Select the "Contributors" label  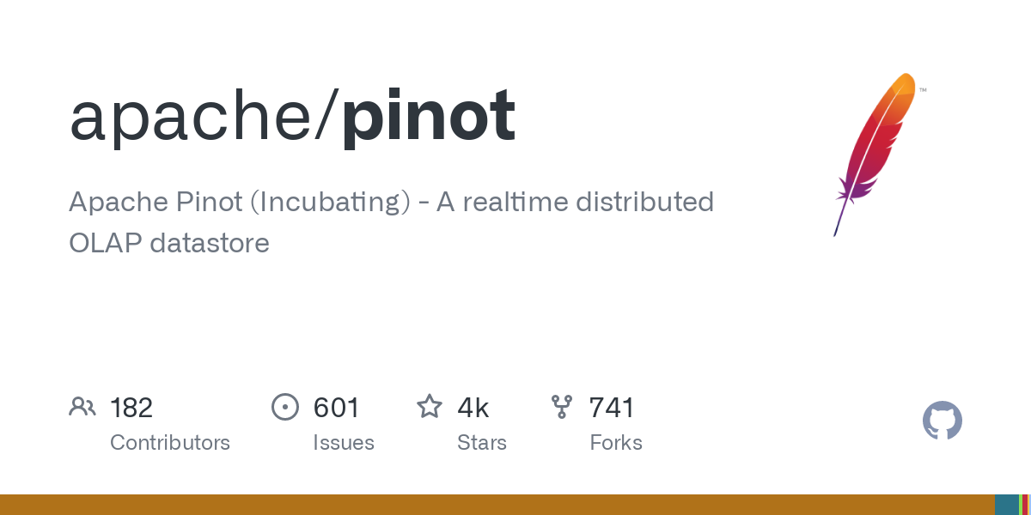(170, 443)
